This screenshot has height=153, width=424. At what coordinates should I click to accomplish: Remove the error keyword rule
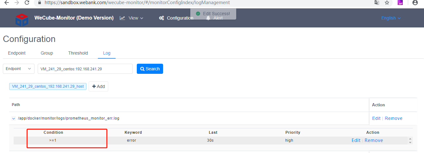(x=374, y=140)
